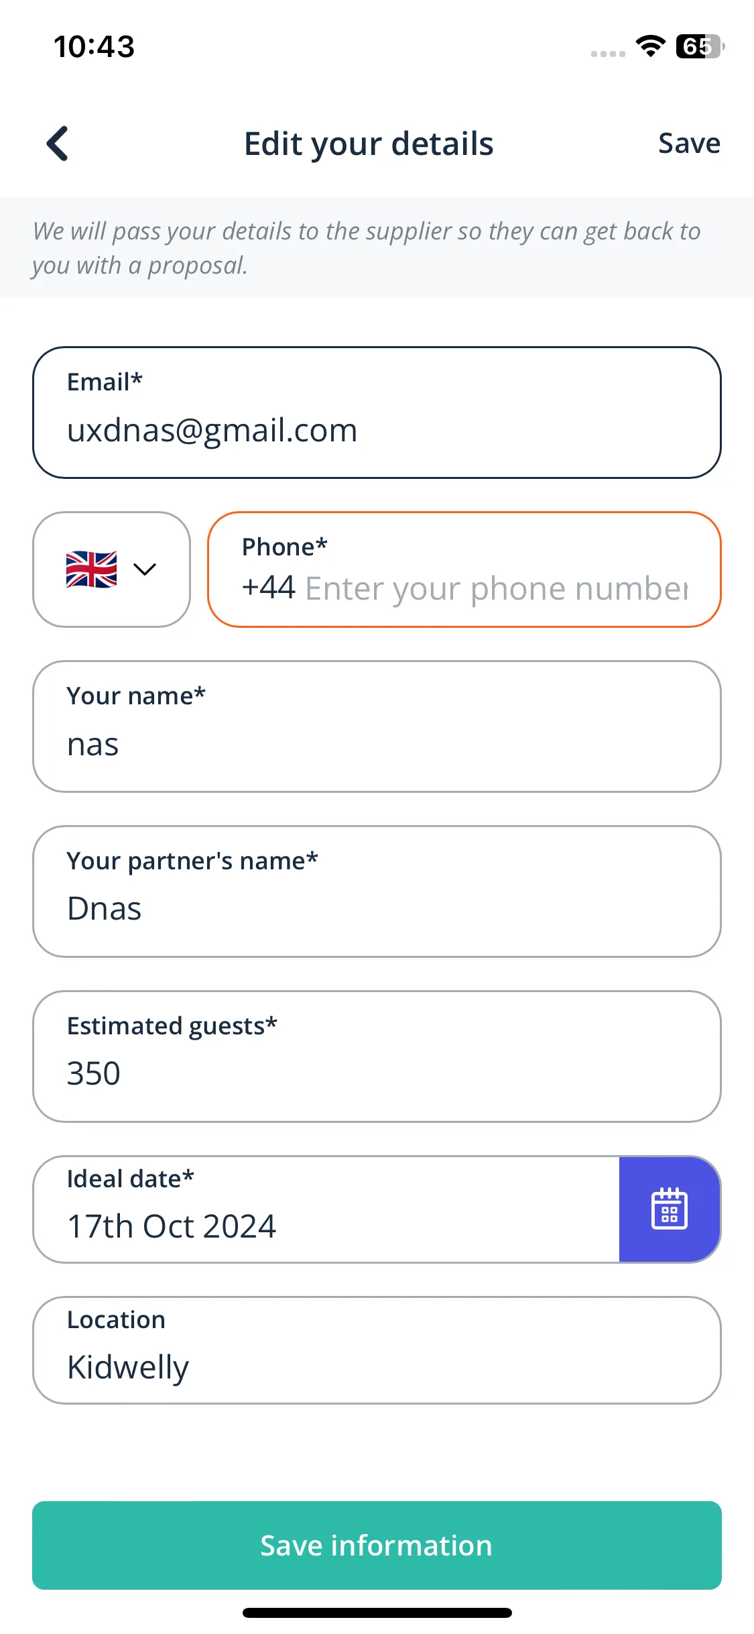Edit the Email field with uxdnas@gmail.com

377,413
